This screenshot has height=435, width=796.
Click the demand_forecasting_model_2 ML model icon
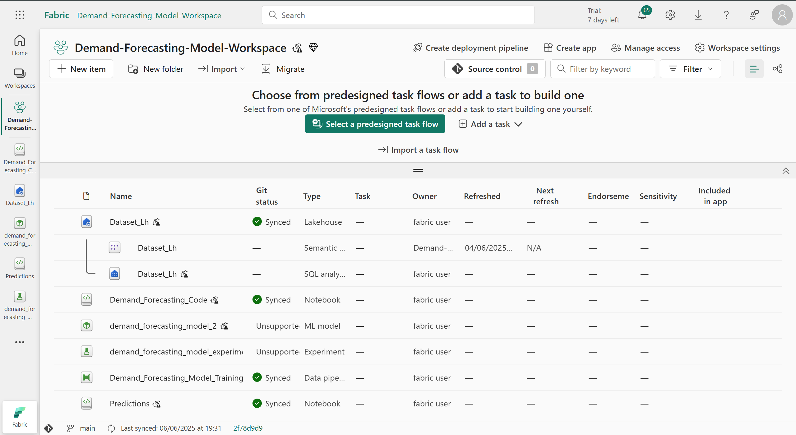86,326
